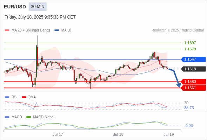Click the MACD legend label
The height and width of the screenshot is (140, 207).
click(x=17, y=117)
